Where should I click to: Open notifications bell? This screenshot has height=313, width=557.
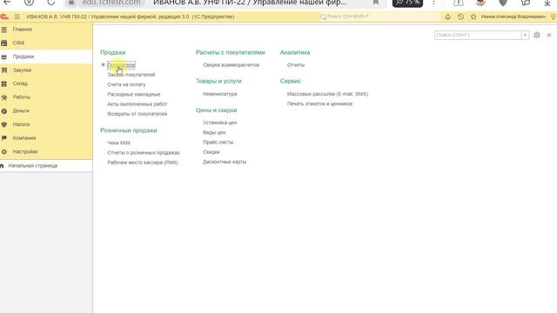coord(447,17)
